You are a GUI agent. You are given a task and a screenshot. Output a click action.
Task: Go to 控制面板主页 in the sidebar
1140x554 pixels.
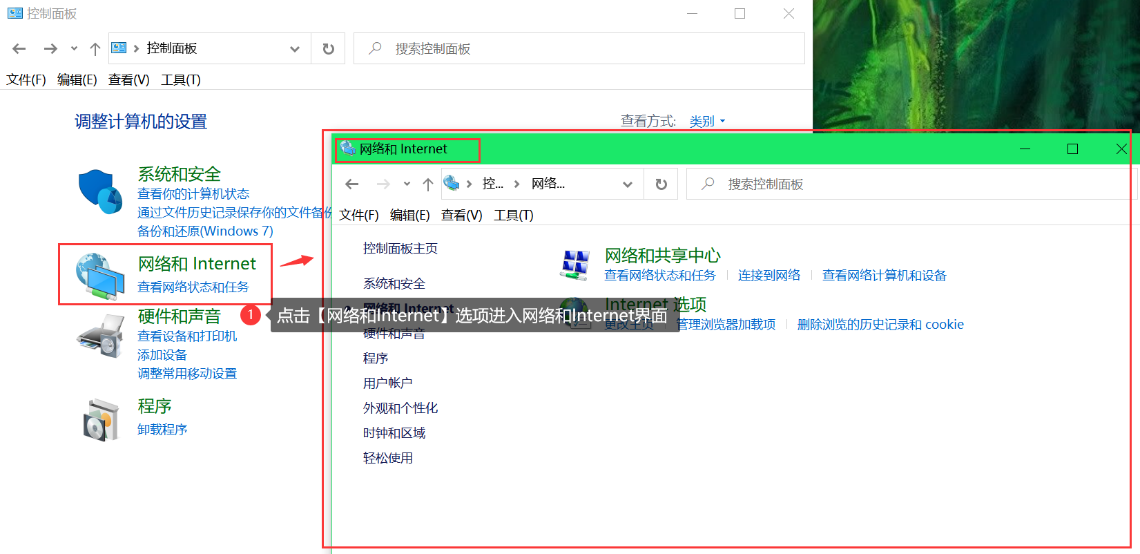coord(400,249)
